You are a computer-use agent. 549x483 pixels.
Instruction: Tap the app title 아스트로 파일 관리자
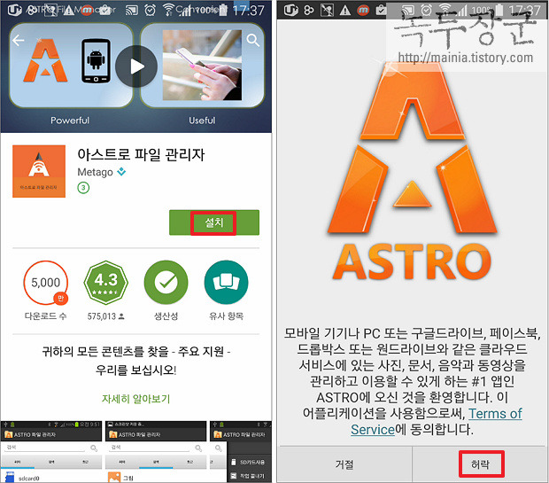click(x=141, y=154)
